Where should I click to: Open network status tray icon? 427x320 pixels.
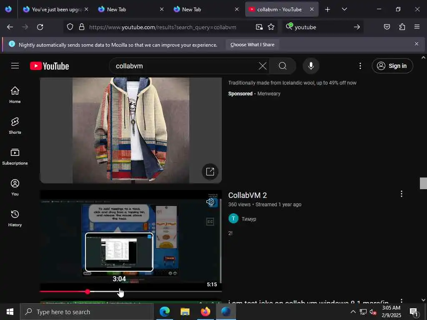coord(363,312)
